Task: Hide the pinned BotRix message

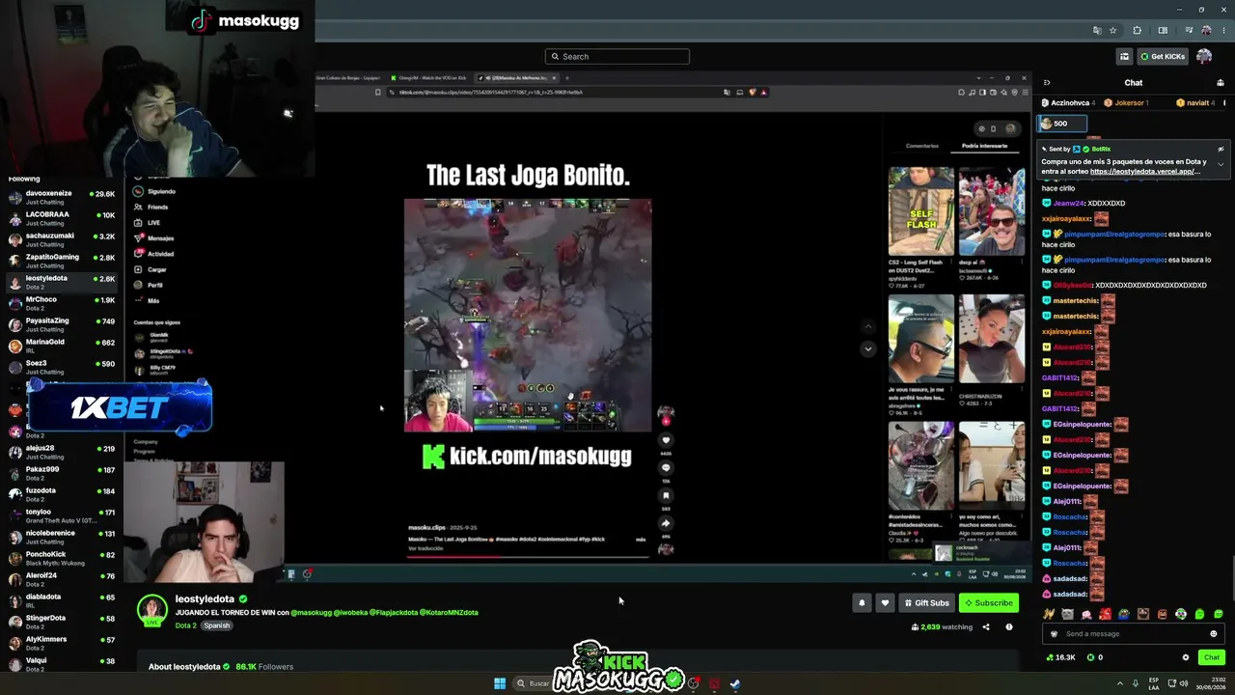Action: click(x=1221, y=150)
